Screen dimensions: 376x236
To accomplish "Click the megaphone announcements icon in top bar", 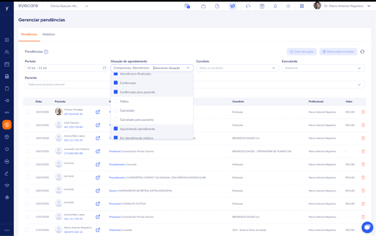I will click(232, 6).
